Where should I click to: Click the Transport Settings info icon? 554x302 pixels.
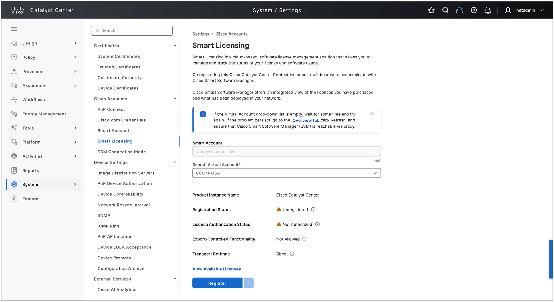[292, 254]
